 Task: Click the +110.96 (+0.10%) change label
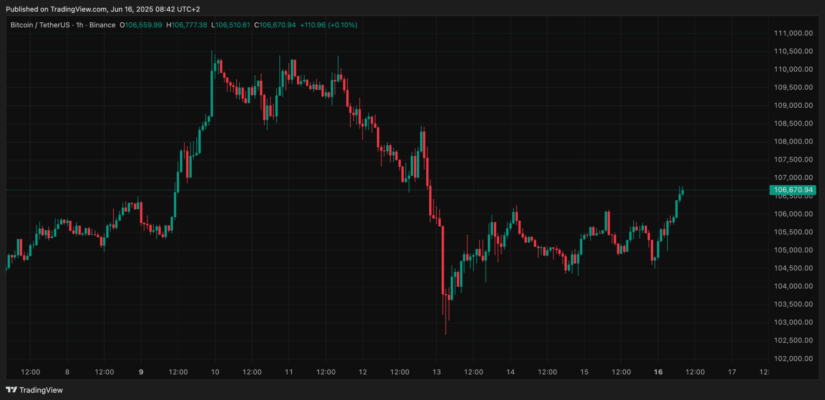[329, 25]
